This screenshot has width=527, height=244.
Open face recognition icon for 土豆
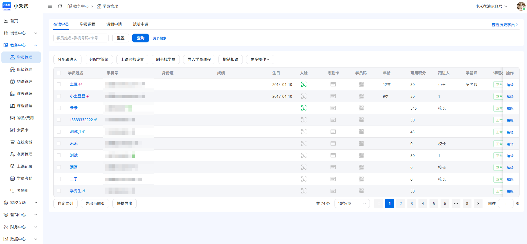(304, 85)
